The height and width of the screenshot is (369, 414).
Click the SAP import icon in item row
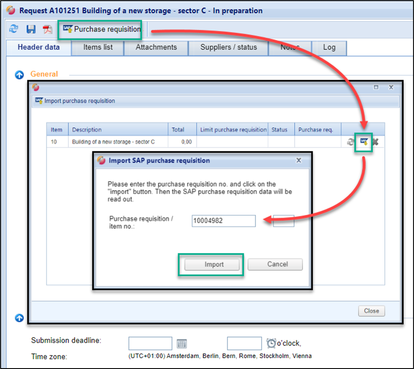coord(364,141)
